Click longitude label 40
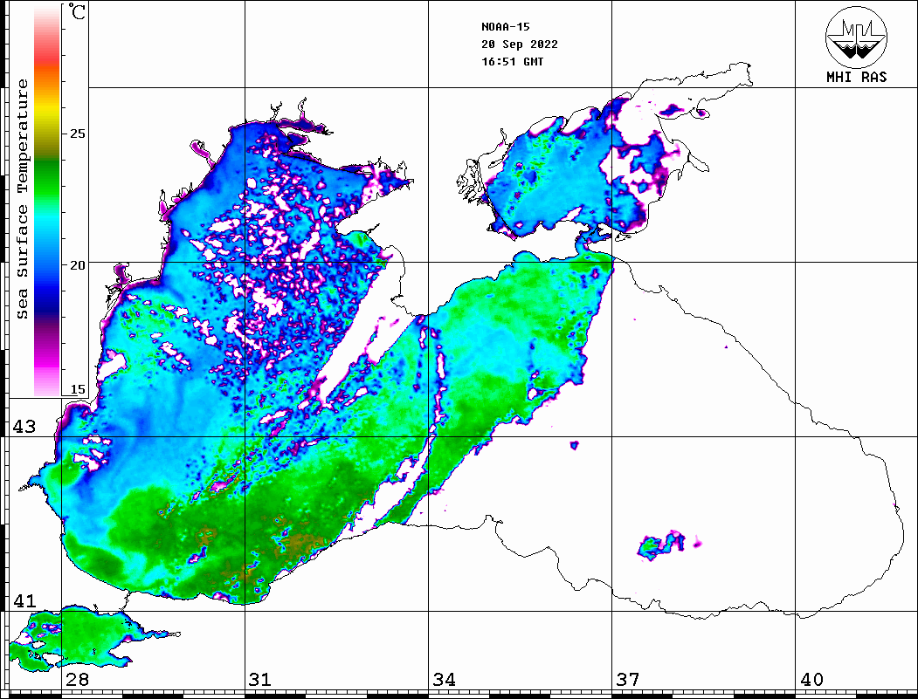Screen dimensions: 918x699 [811, 680]
